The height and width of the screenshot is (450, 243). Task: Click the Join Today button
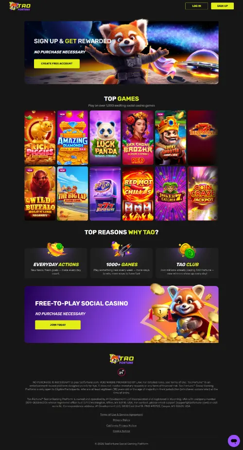point(58,325)
